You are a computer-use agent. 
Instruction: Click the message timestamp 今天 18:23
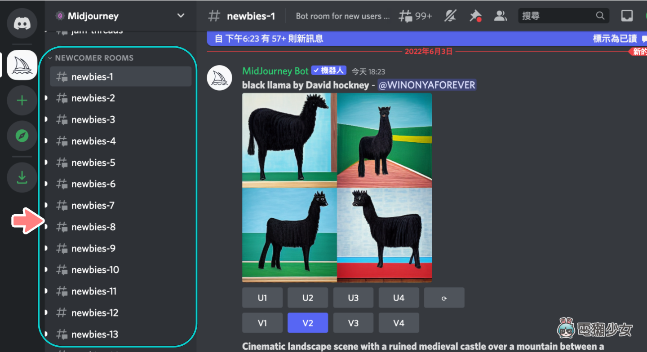(x=368, y=71)
